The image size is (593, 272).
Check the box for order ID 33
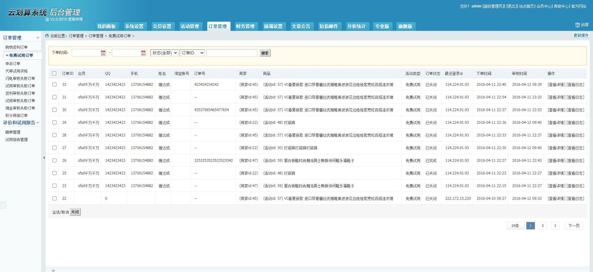54,84
